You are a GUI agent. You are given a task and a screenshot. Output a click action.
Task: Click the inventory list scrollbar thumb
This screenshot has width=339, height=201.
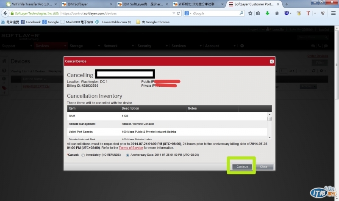[x=270, y=119]
